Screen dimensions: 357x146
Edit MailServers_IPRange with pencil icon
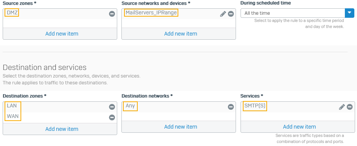[x=223, y=14]
